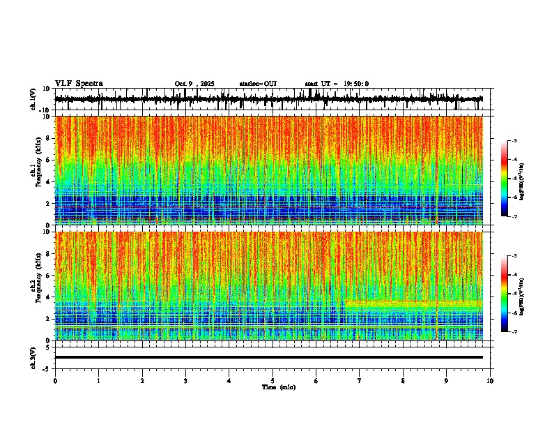Screen dimensions: 552x427
Task: Click the ch.2 colorbar log PSD units label
Action: coord(521,297)
